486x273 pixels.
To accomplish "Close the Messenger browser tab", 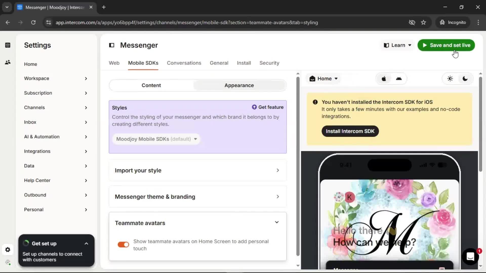I will click(x=91, y=7).
